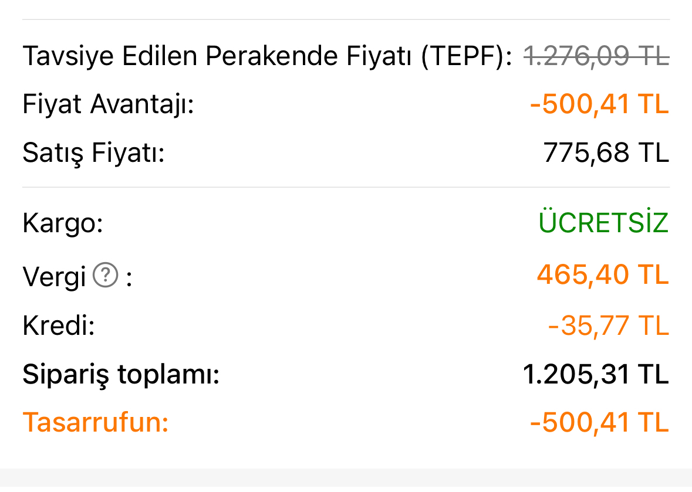Click the divider line above Kargo

[346, 188]
